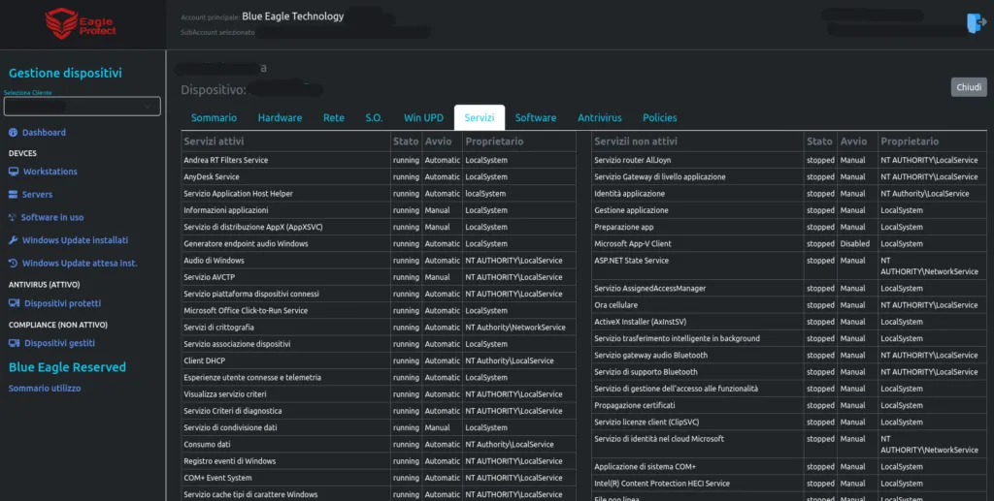Open Windows Update installati link

coord(75,240)
